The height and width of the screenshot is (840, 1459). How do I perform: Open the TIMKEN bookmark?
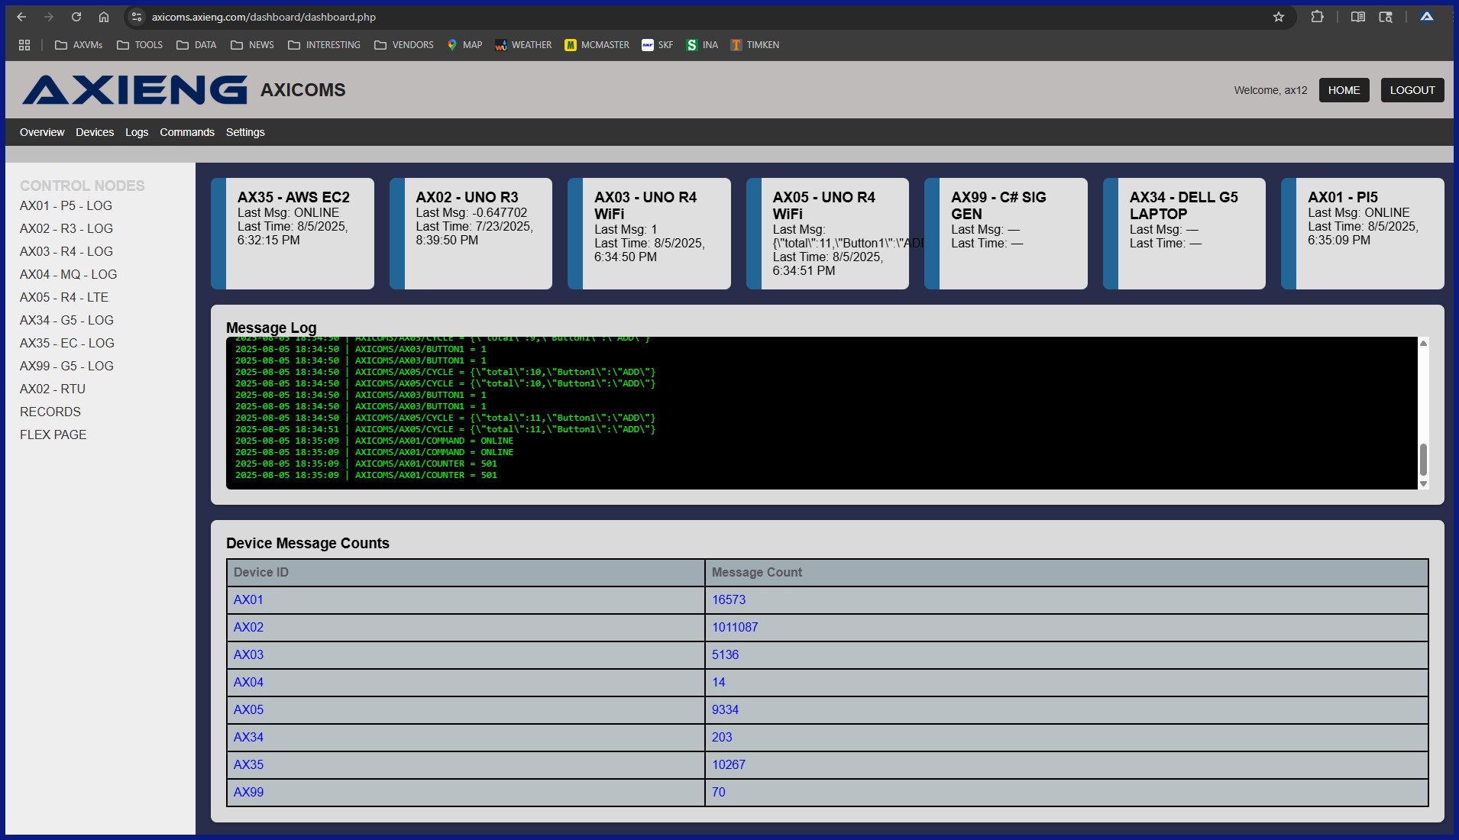[755, 45]
